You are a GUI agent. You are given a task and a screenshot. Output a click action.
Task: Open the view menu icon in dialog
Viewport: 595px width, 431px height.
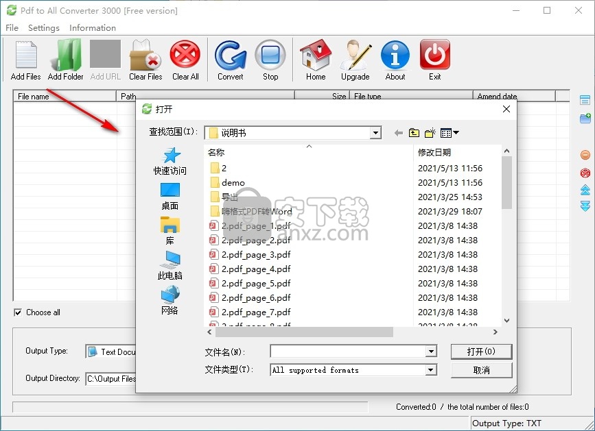point(450,133)
